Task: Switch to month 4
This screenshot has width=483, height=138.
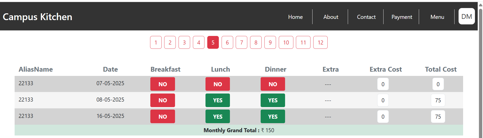Action: (x=198, y=42)
